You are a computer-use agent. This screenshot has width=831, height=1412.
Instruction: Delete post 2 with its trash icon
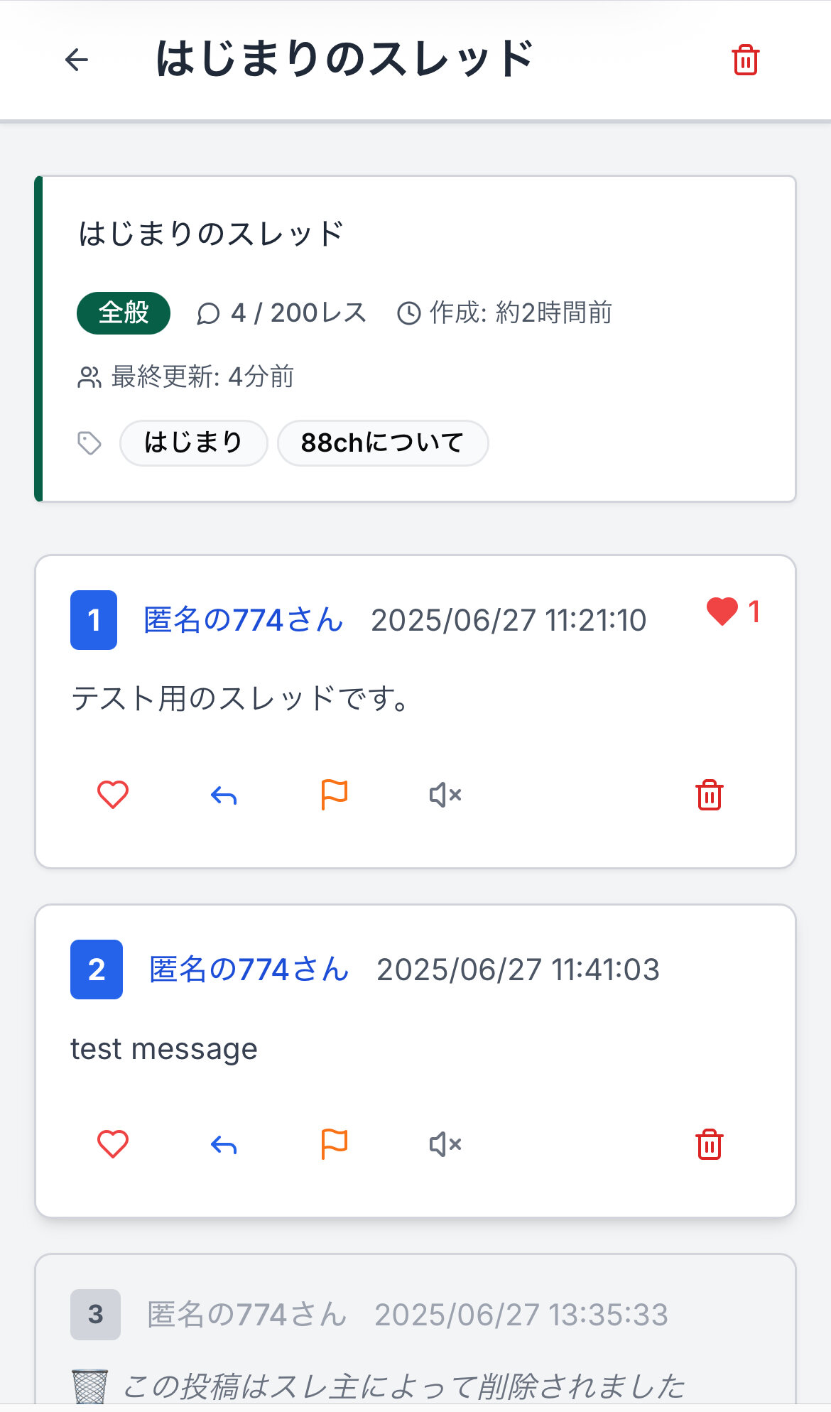[709, 1145]
